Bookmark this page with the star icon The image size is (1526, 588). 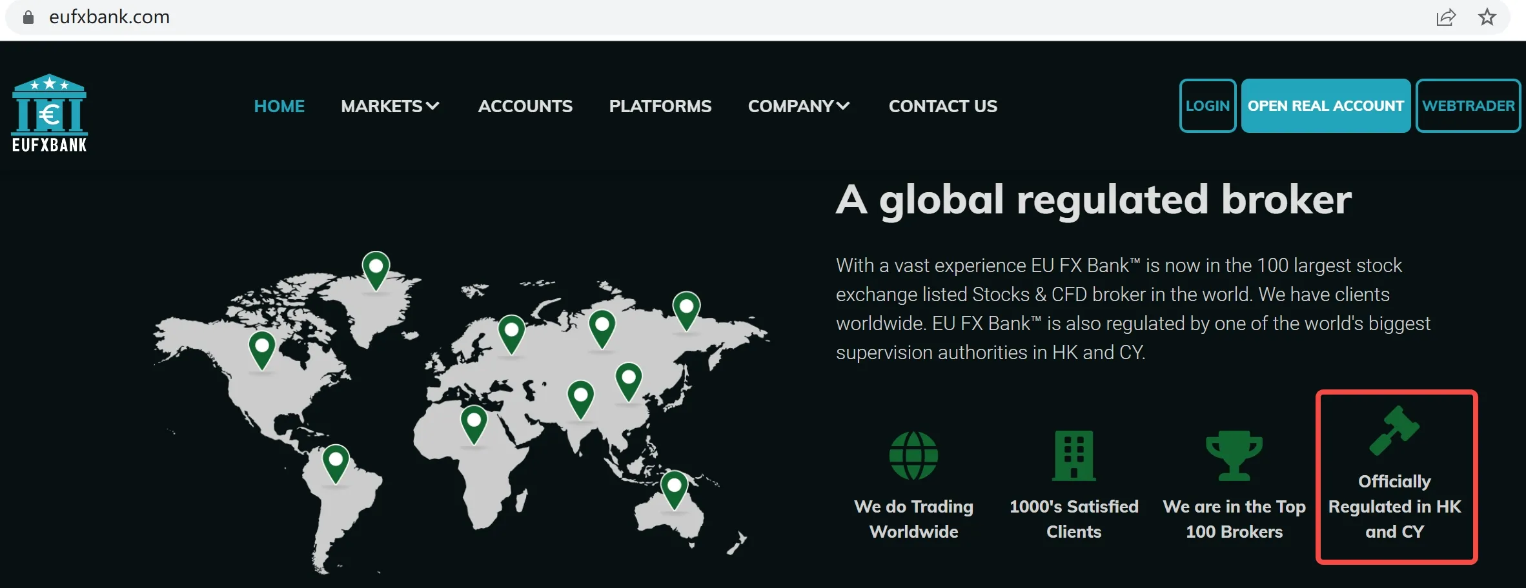pos(1487,17)
